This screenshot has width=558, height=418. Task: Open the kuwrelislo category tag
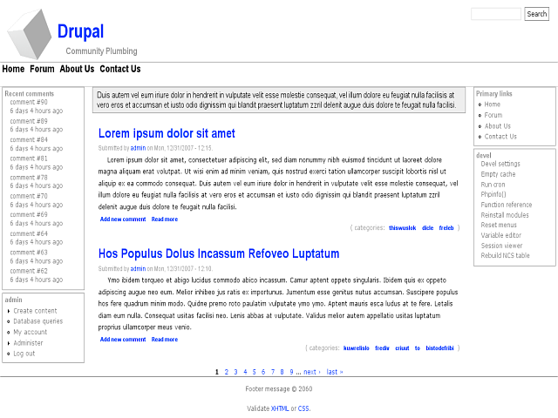356,348
